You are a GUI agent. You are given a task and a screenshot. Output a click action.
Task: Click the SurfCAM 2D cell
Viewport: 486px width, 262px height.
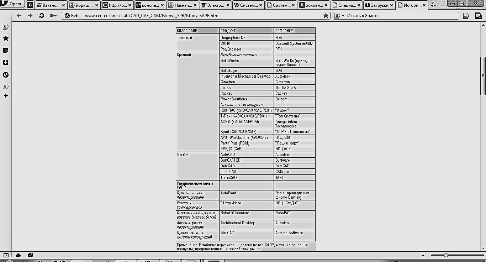pyautogui.click(x=247, y=160)
